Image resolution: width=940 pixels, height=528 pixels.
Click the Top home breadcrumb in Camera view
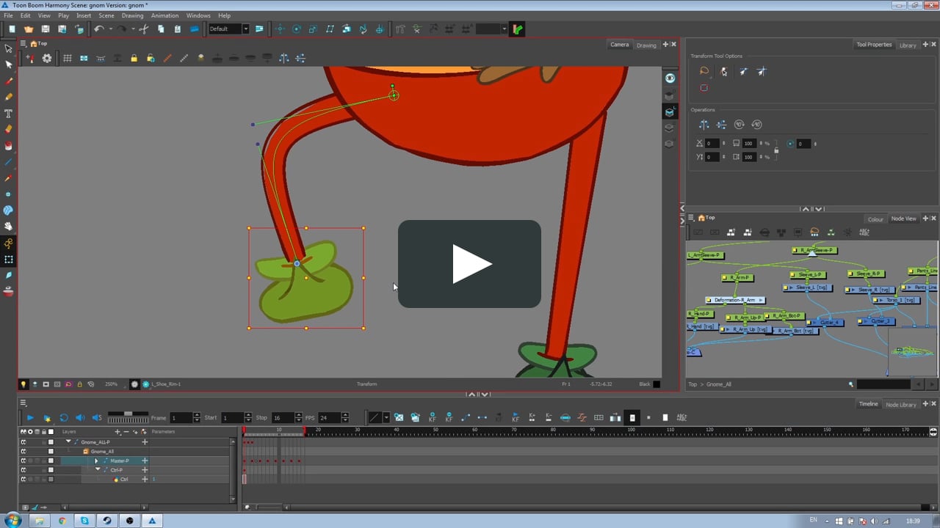click(38, 44)
